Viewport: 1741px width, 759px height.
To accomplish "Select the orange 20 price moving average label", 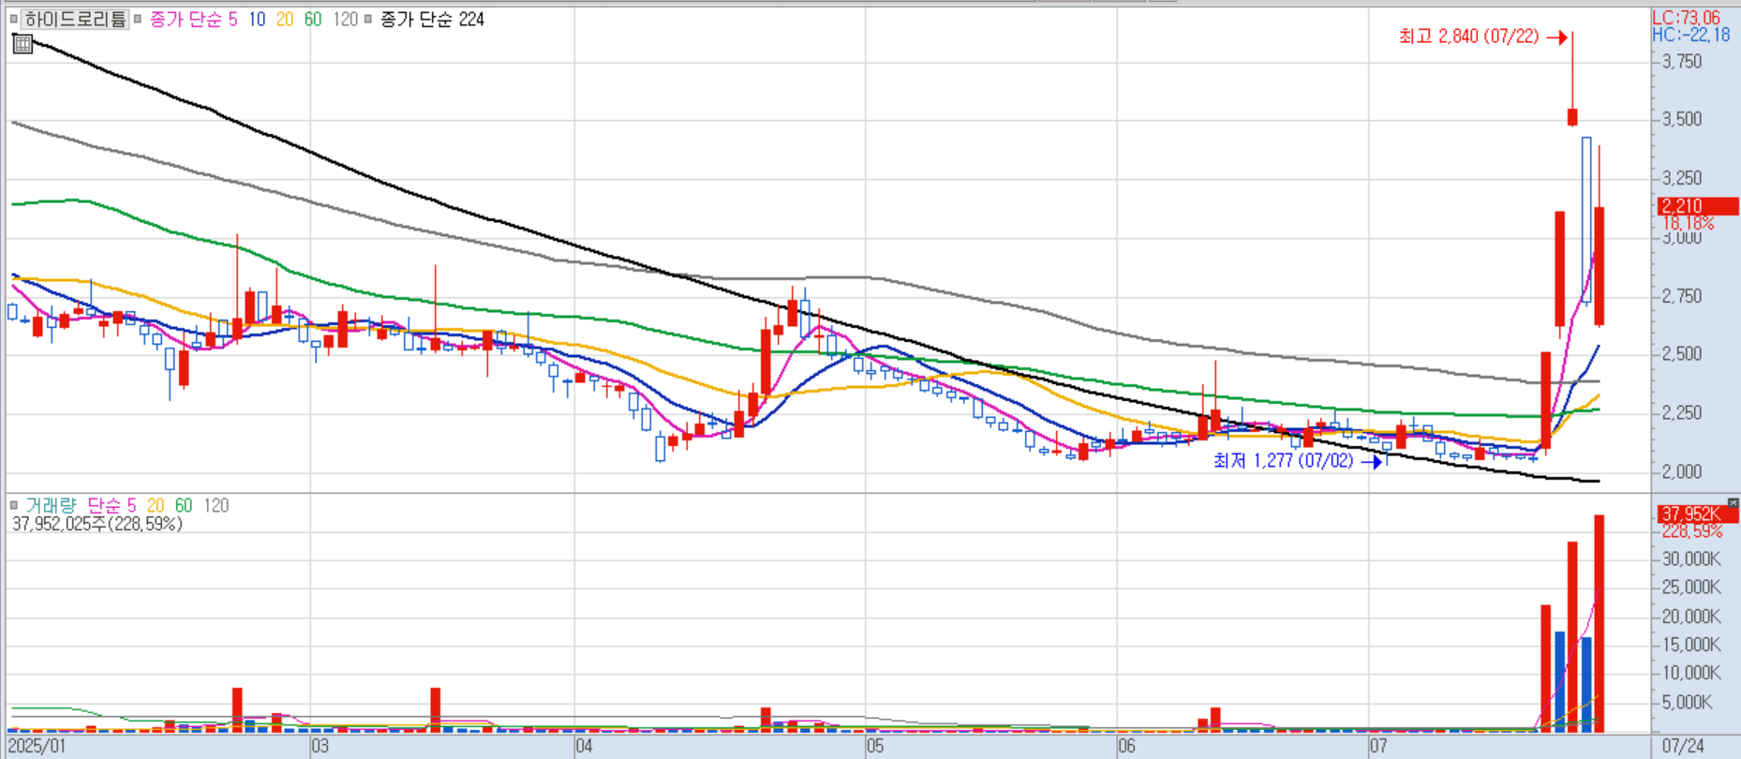I will coord(285,19).
